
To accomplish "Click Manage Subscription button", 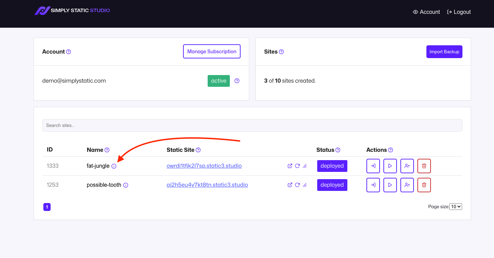I will pos(212,52).
